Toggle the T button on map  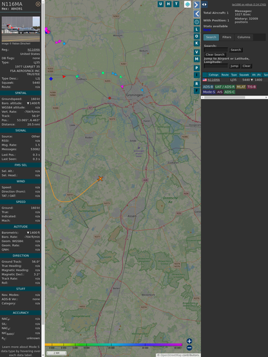176,4
